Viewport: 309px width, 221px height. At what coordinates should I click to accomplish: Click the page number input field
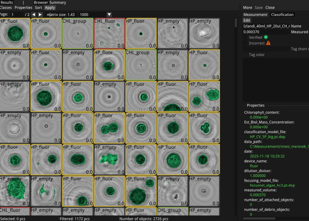tap(17, 14)
